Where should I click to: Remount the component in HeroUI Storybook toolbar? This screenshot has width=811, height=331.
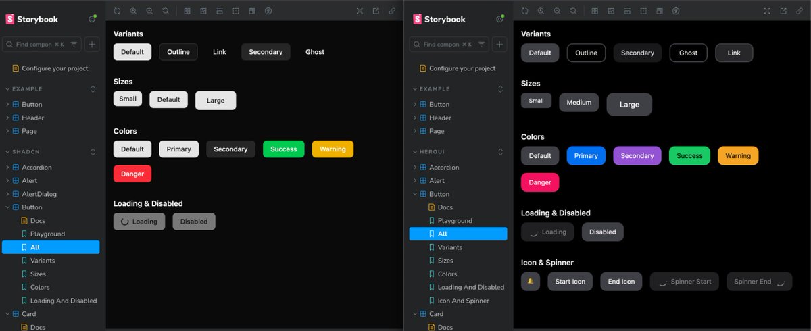(x=524, y=11)
